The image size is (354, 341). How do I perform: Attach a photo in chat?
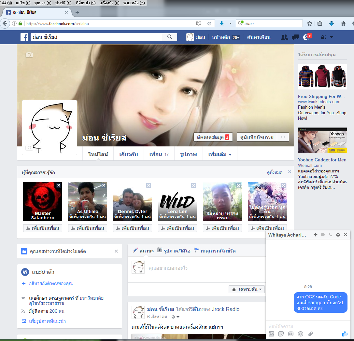271,334
